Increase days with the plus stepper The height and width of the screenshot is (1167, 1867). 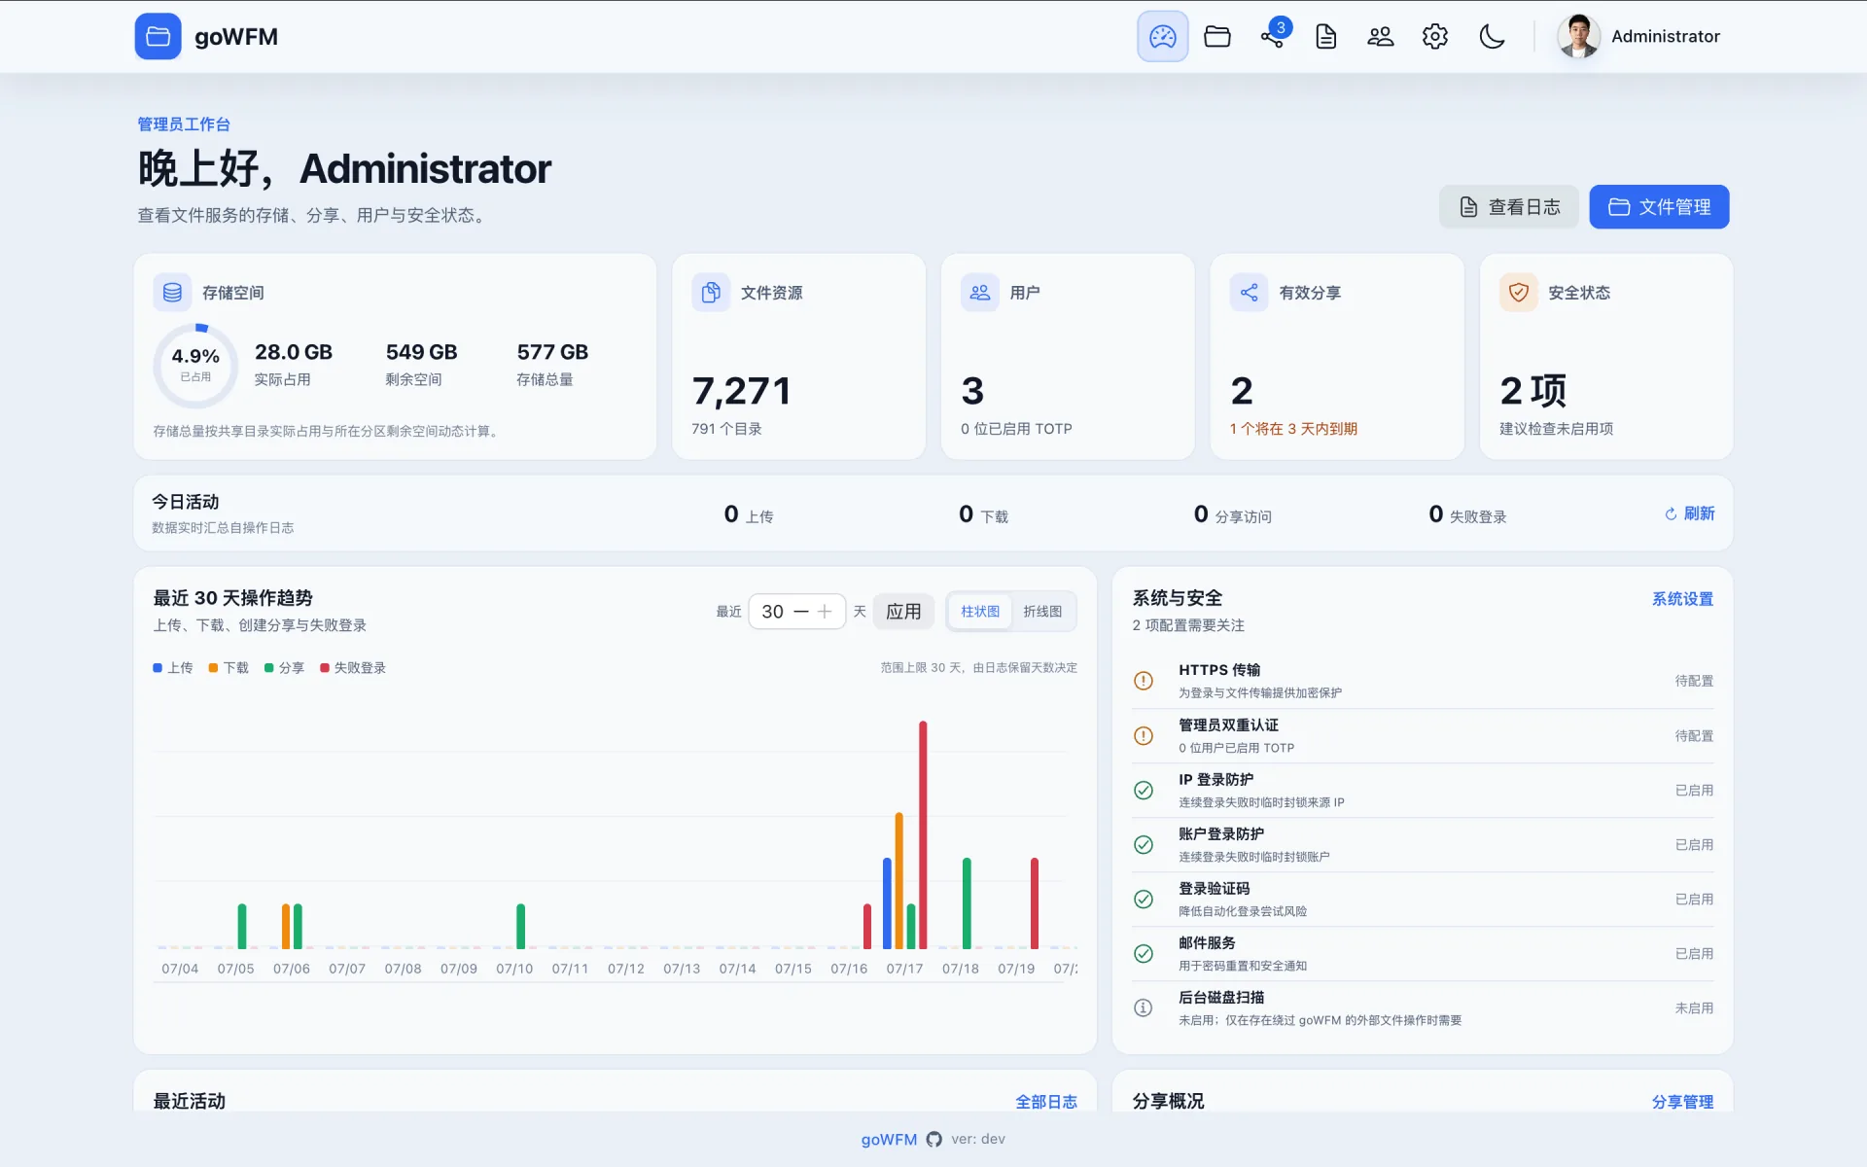pos(825,612)
